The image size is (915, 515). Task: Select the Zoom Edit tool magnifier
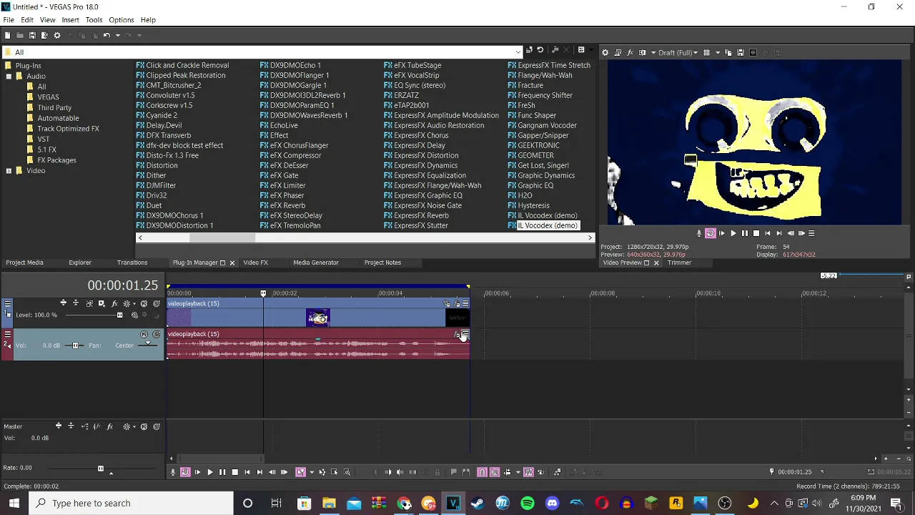click(347, 472)
